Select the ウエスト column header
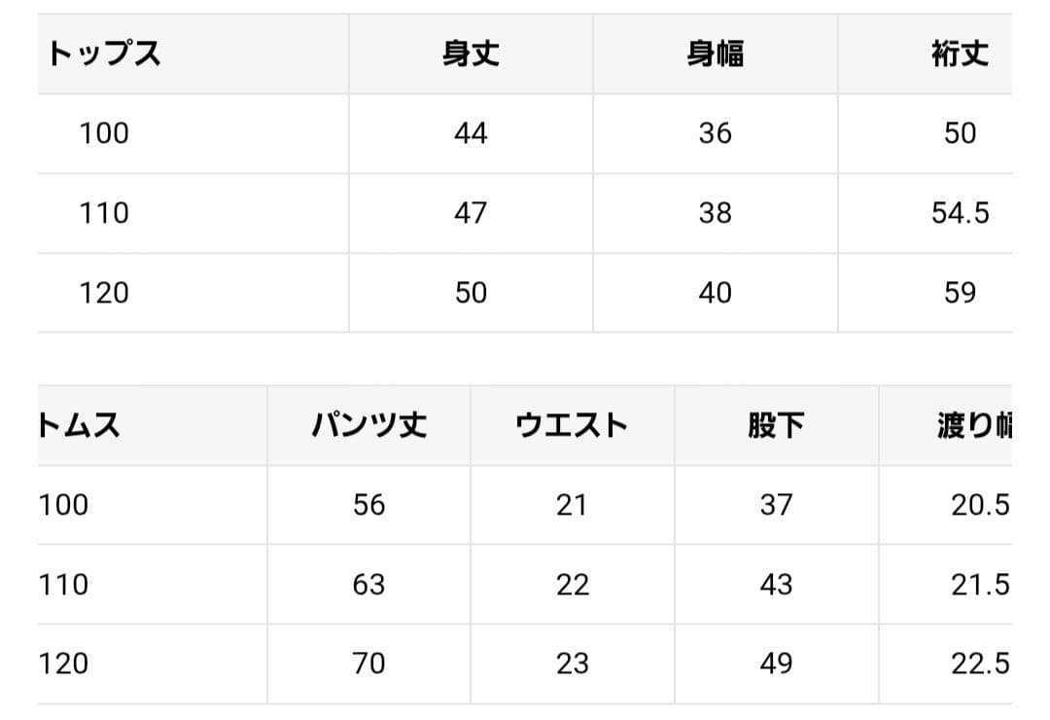1050x720 pixels. (x=572, y=425)
